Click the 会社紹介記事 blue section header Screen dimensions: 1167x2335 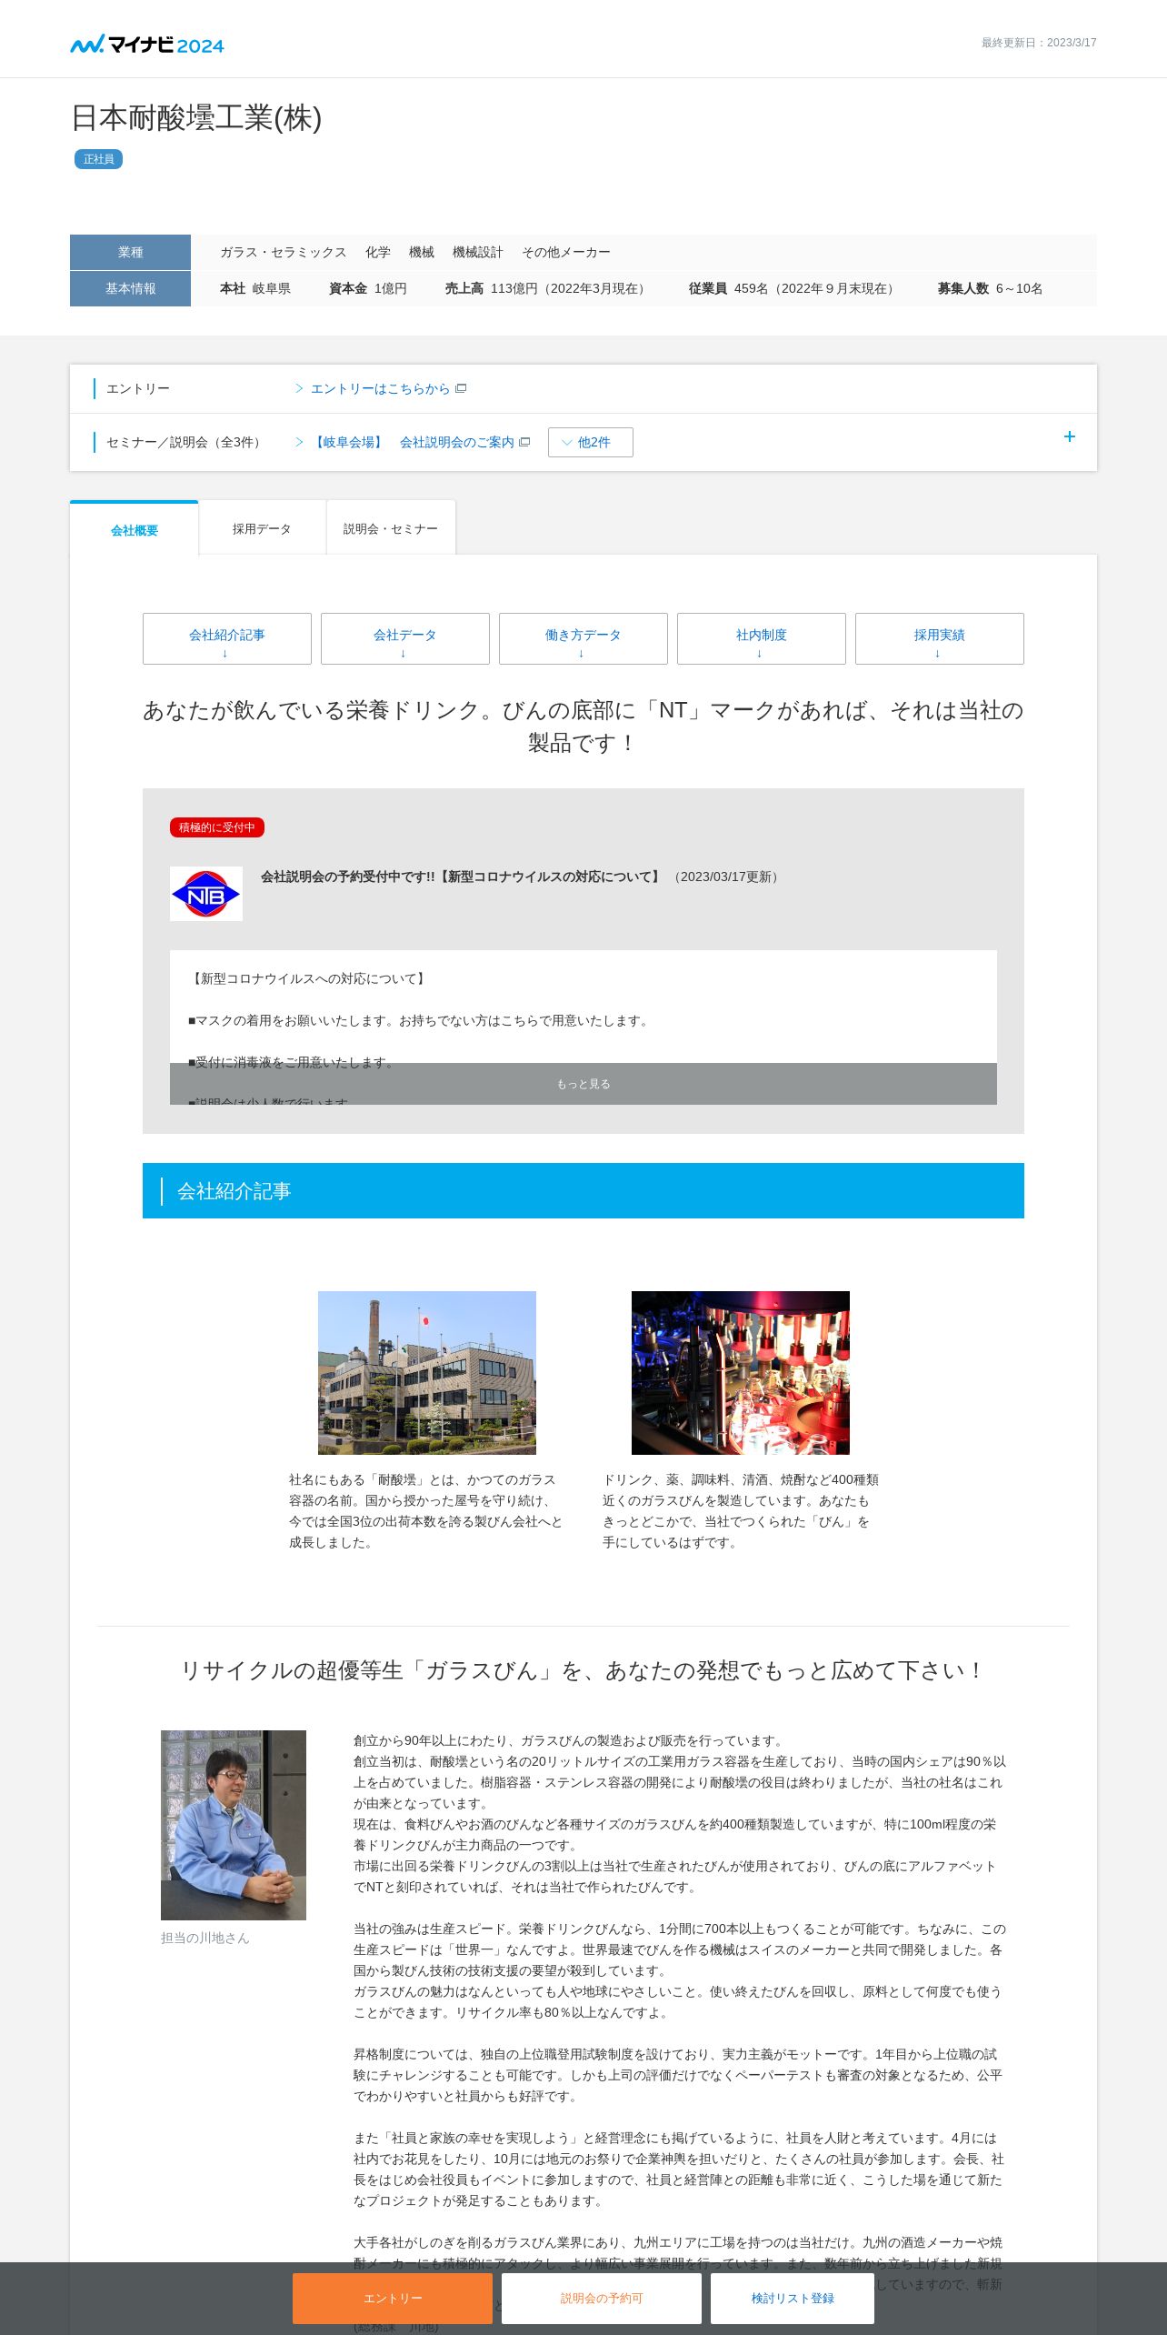(583, 1191)
